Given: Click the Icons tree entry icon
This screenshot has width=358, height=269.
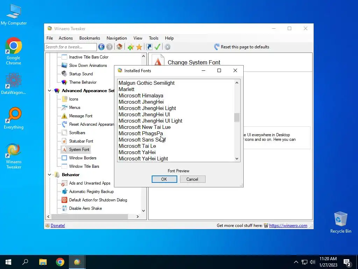Looking at the screenshot, I should pyautogui.click(x=64, y=99).
